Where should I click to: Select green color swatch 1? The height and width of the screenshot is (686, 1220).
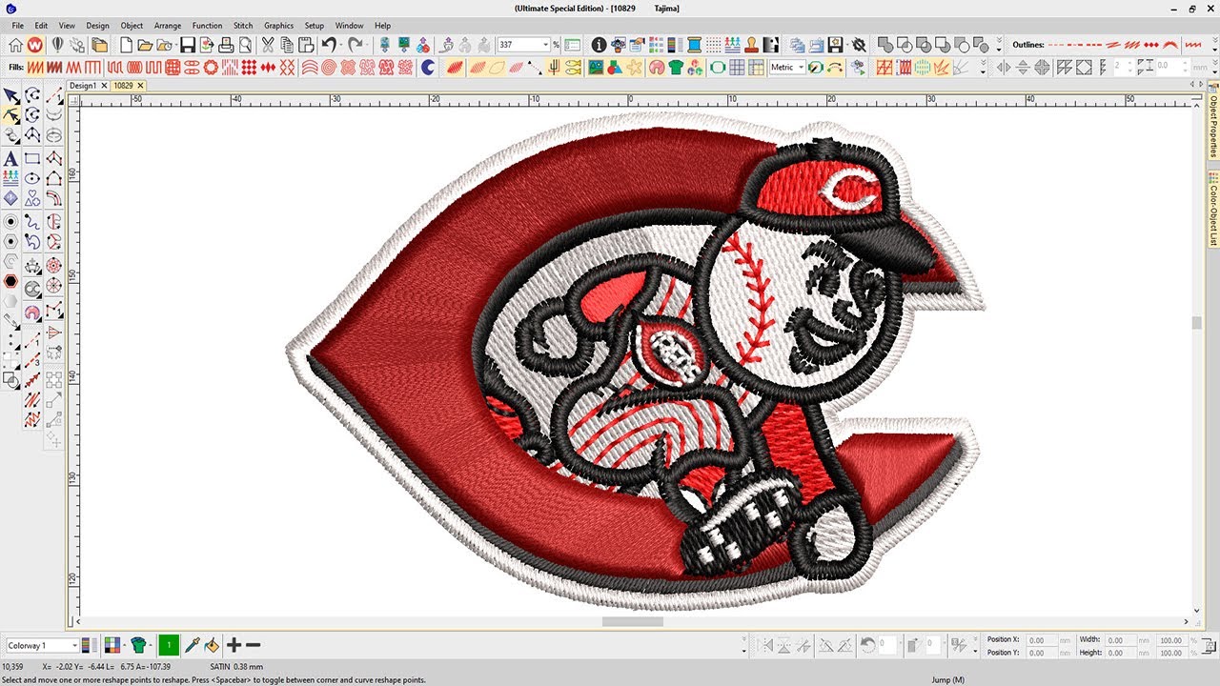pos(169,645)
